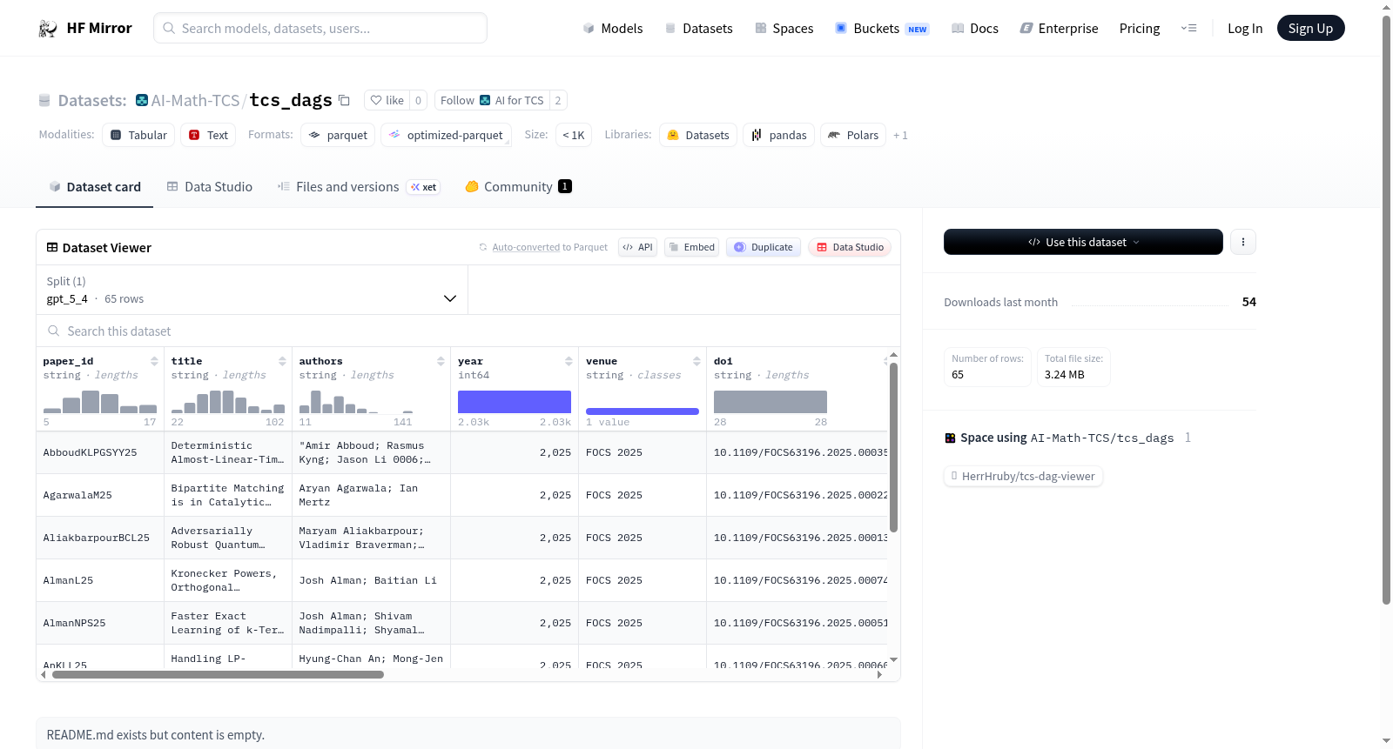
Task: Click the follower count beside Follow
Action: click(x=558, y=100)
